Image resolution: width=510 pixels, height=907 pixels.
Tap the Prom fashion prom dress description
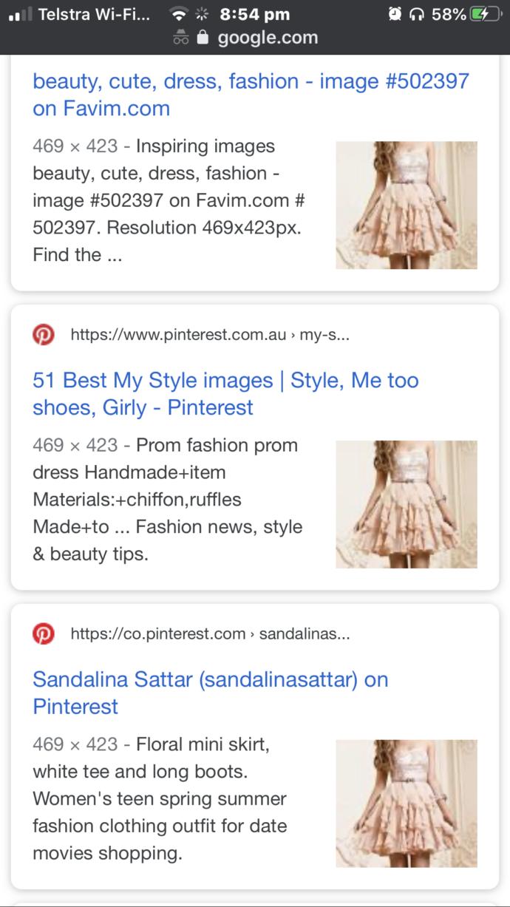(x=168, y=500)
